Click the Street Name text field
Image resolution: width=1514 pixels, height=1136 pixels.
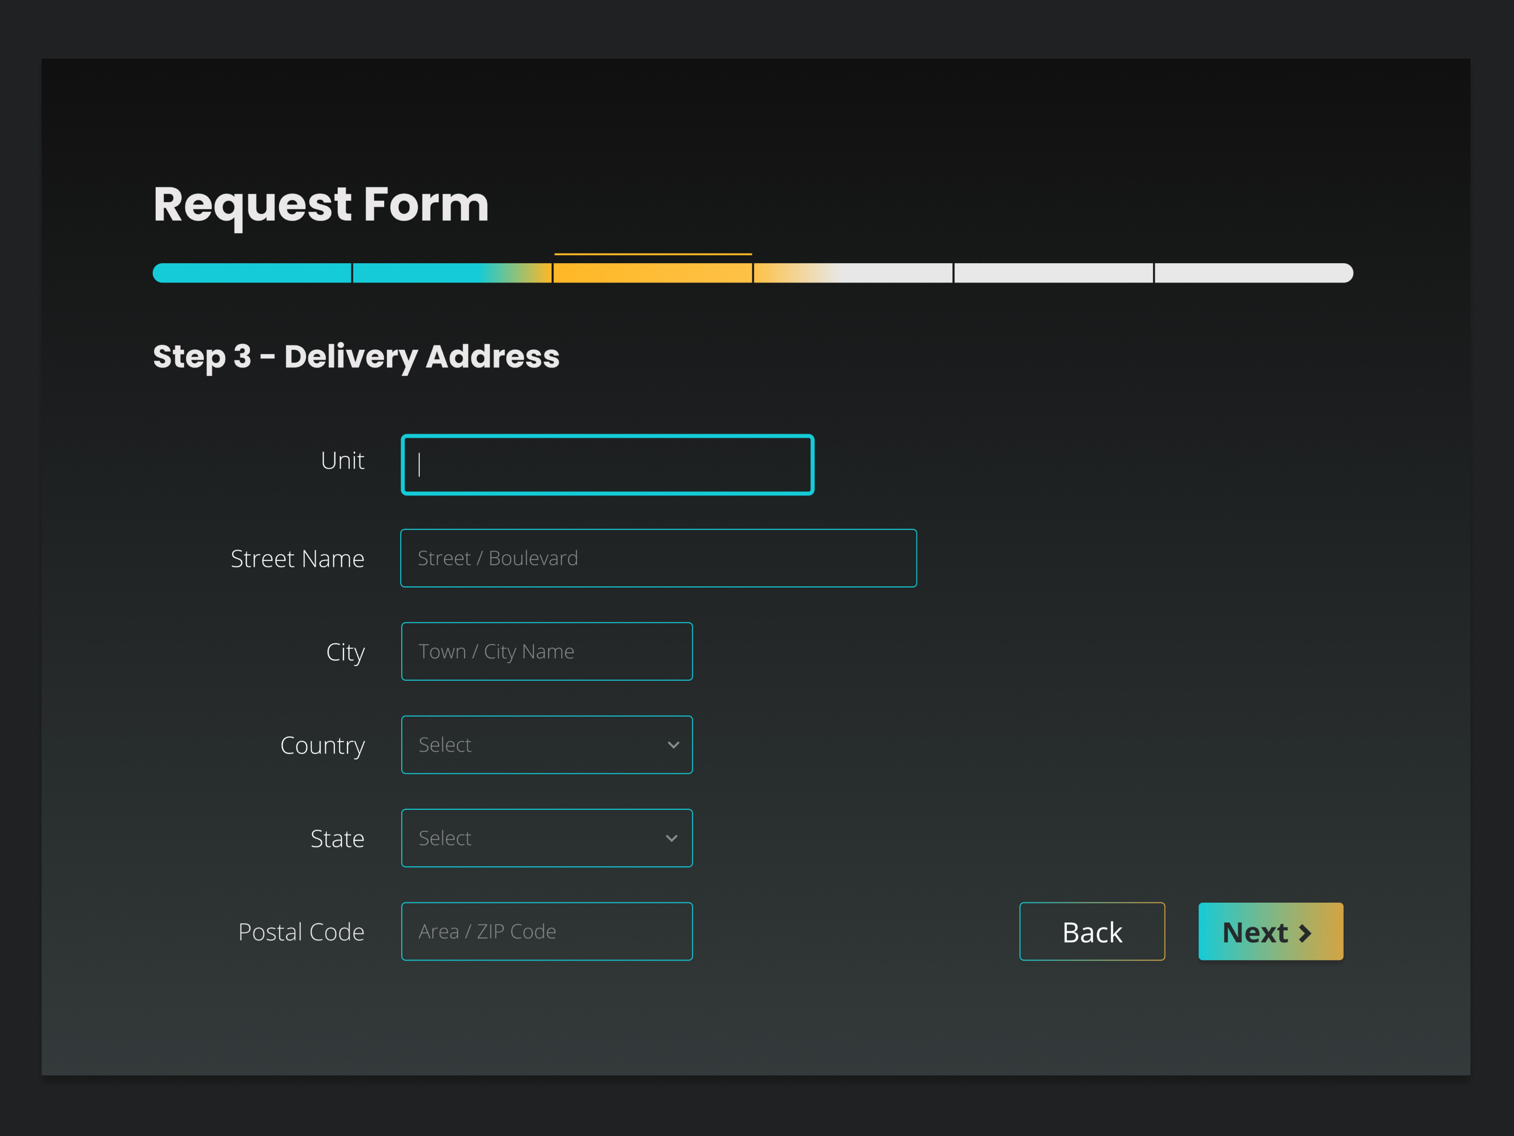(x=658, y=558)
